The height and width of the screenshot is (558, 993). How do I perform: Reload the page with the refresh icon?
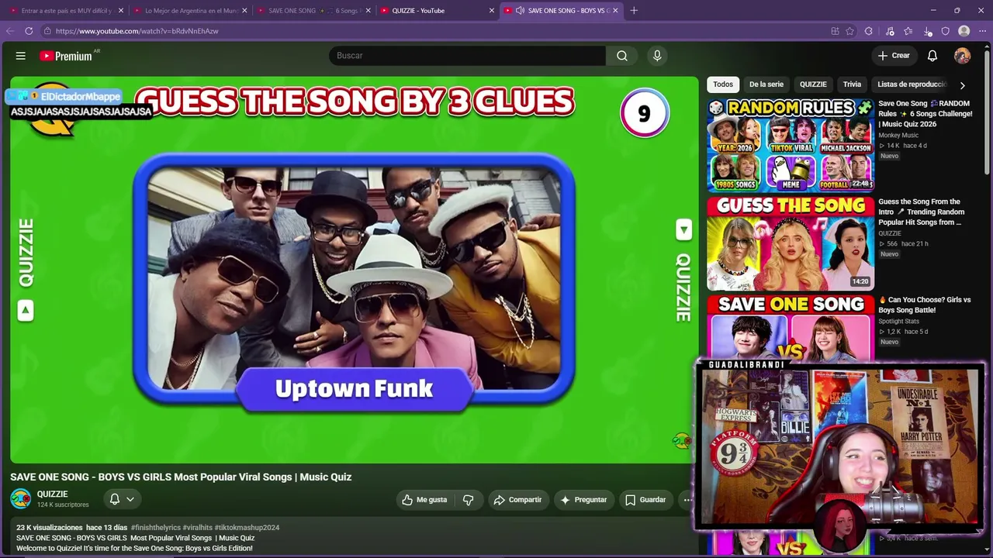(29, 31)
